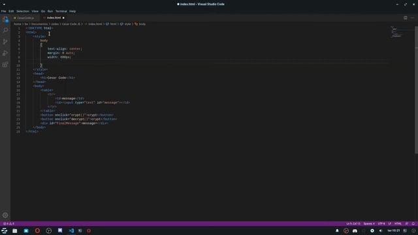418x235 pixels.
Task: Click errors and warnings status indicator
Action: pyautogui.click(x=8, y=223)
